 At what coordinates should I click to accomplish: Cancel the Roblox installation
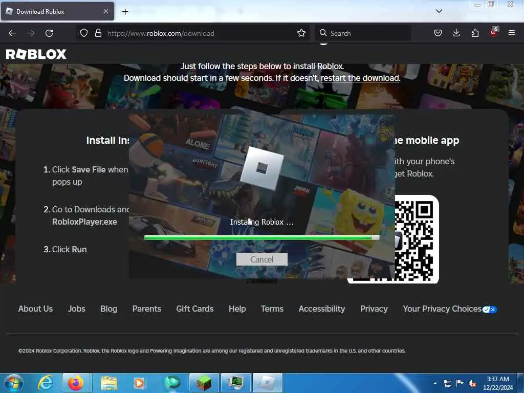pyautogui.click(x=261, y=259)
